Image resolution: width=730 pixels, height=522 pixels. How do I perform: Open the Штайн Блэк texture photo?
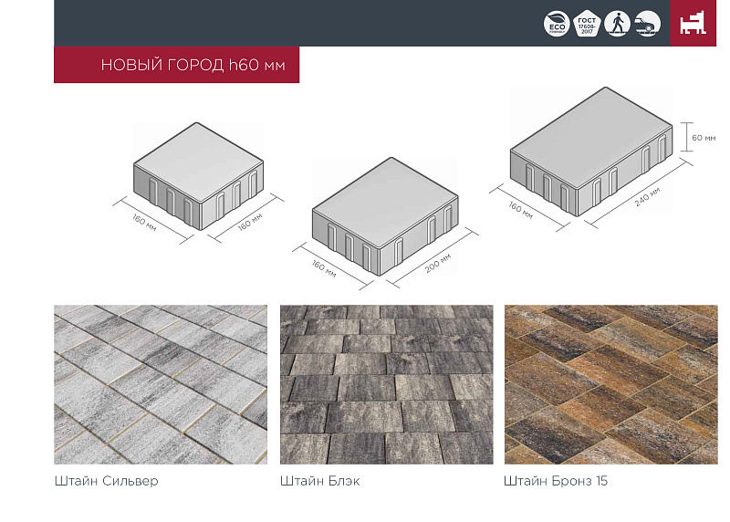(x=386, y=384)
